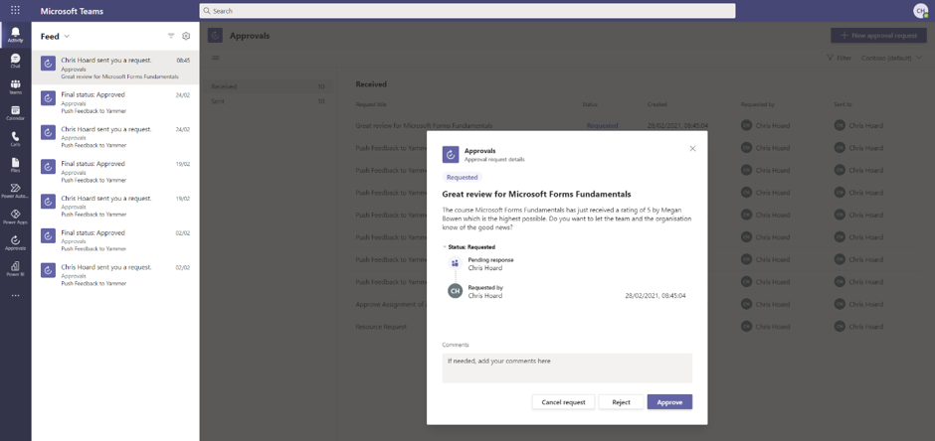The image size is (935, 441).
Task: Open feed settings gear icon
Action: pos(186,37)
